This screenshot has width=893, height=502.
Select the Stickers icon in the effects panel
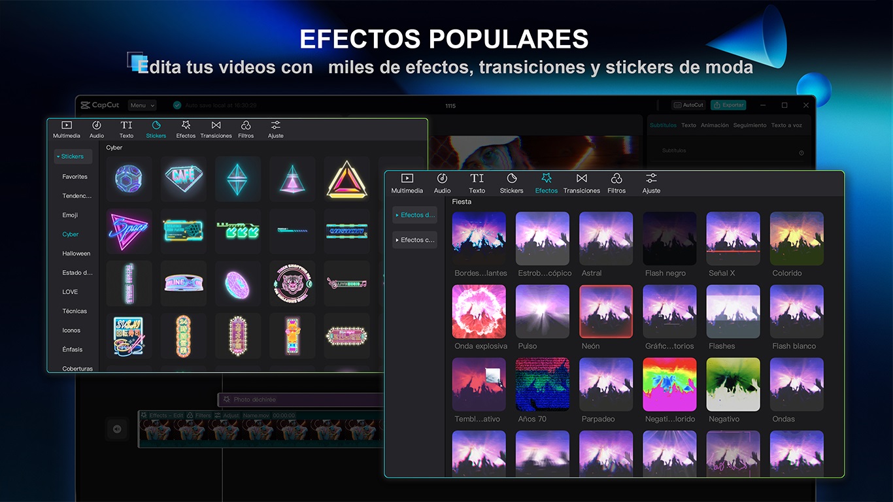[511, 182]
